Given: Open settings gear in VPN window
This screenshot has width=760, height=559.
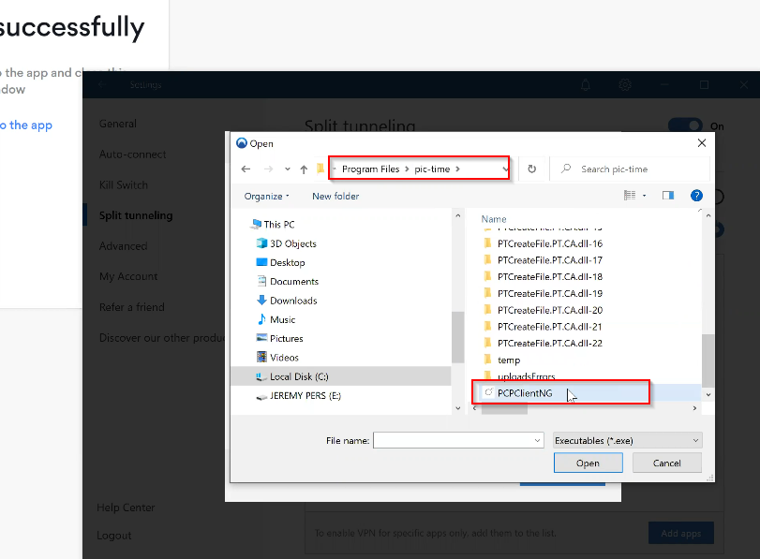Looking at the screenshot, I should click(625, 85).
